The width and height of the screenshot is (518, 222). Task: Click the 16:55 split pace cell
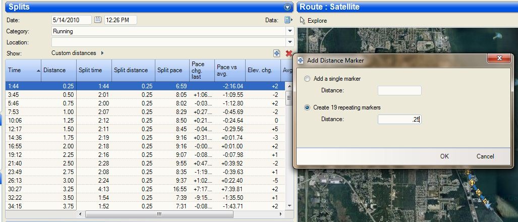tap(173, 189)
